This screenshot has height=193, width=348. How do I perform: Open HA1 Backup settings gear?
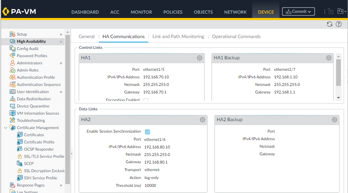(x=329, y=58)
